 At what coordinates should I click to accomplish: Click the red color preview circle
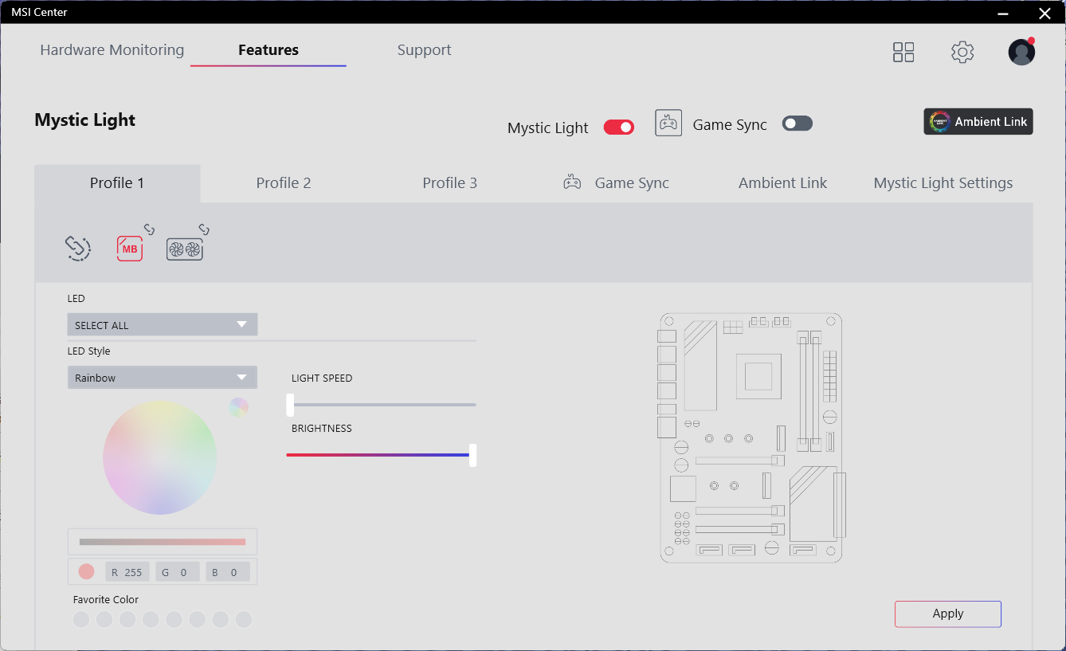pos(87,571)
